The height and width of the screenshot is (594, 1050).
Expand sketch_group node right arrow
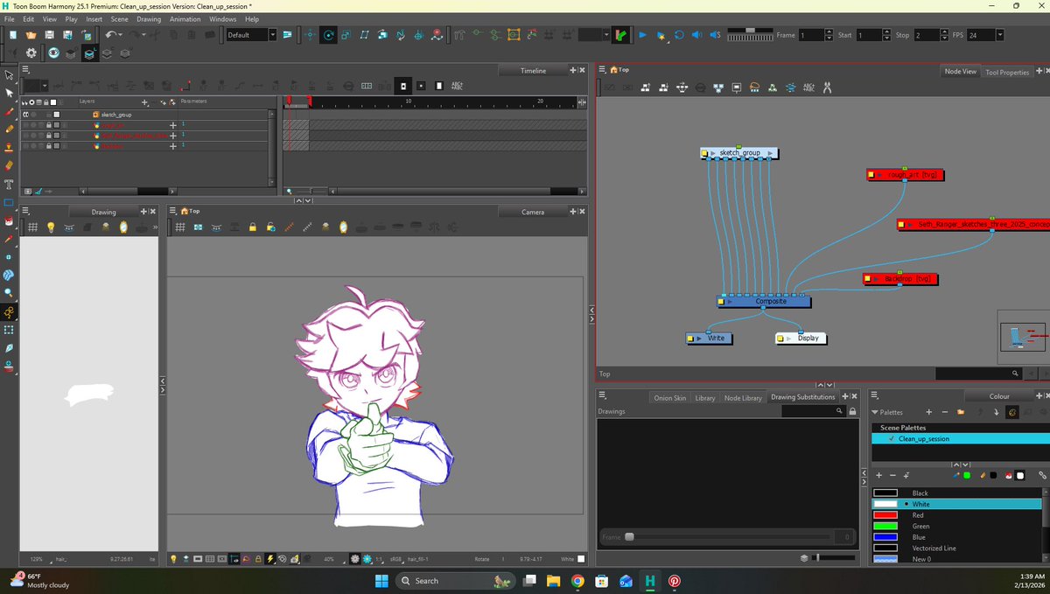tap(769, 153)
